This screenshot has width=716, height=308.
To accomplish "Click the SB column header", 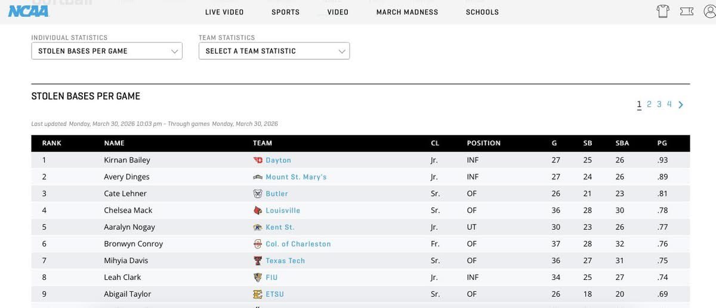I will [588, 143].
